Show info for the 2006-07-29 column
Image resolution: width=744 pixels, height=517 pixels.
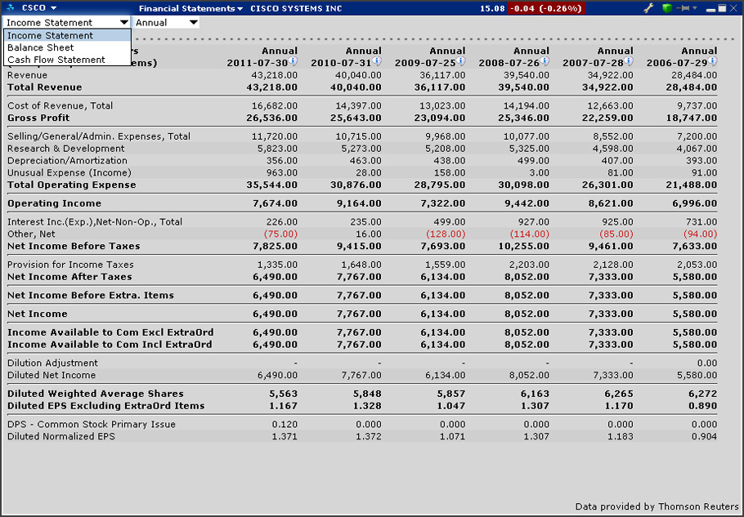(713, 61)
